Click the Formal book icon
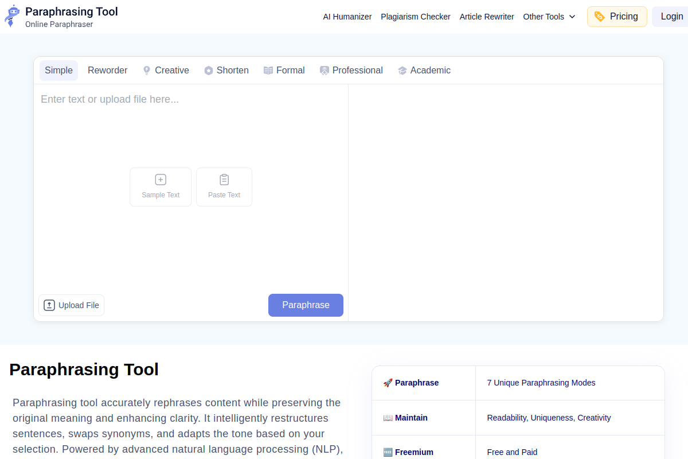The width and height of the screenshot is (688, 459). point(268,71)
